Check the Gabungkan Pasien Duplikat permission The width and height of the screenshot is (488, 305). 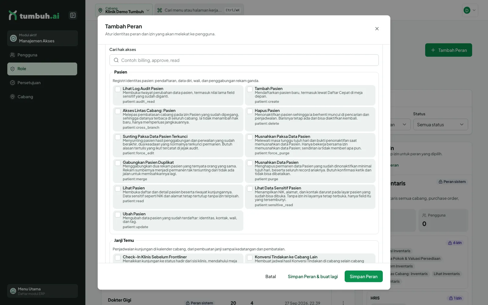118,163
